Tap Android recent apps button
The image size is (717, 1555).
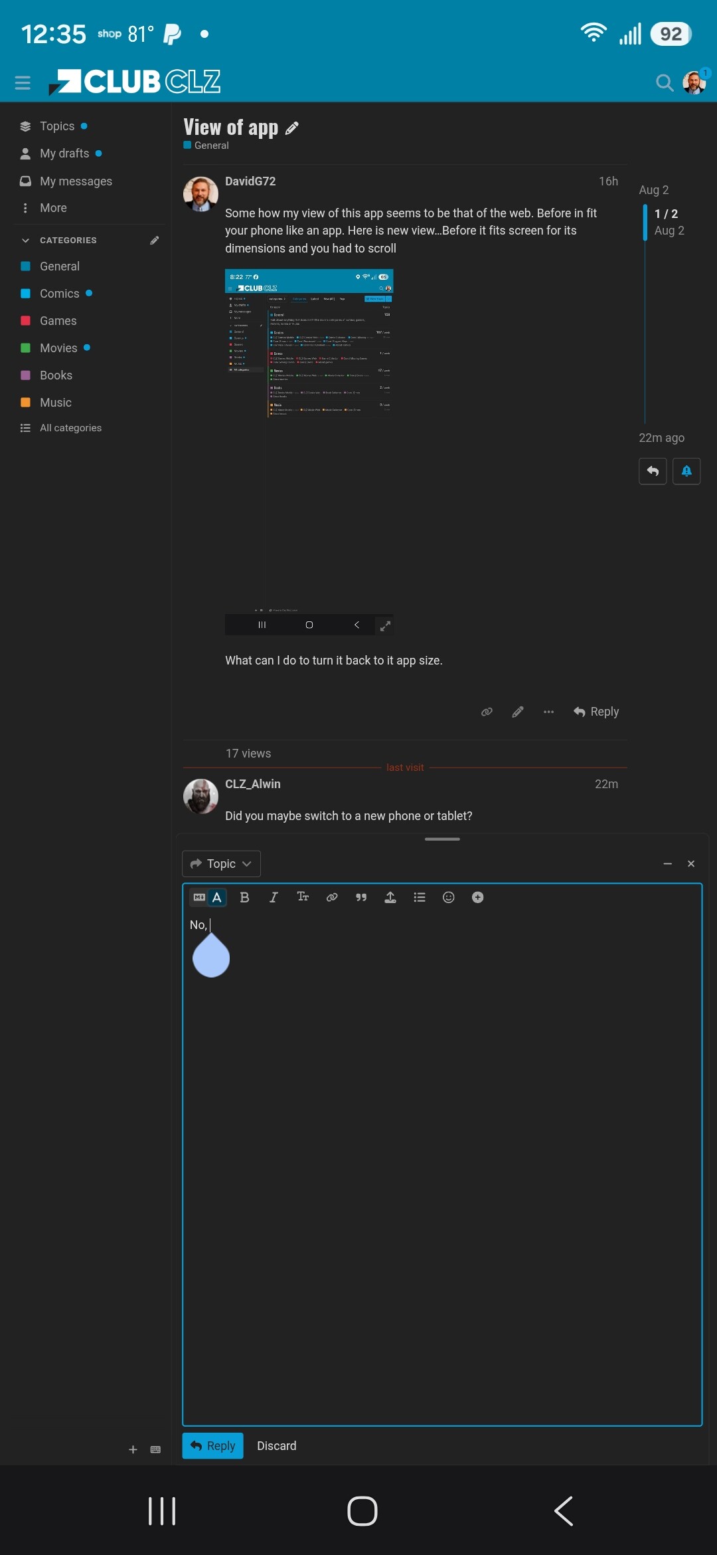tap(162, 1511)
